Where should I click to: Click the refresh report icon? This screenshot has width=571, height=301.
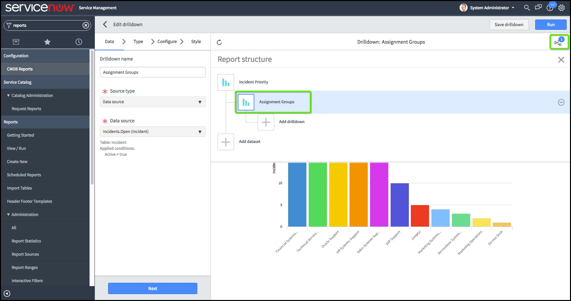219,42
